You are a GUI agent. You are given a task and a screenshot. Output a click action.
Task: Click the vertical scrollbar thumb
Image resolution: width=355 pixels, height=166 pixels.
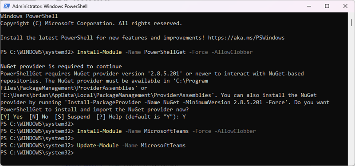pyautogui.click(x=351, y=23)
